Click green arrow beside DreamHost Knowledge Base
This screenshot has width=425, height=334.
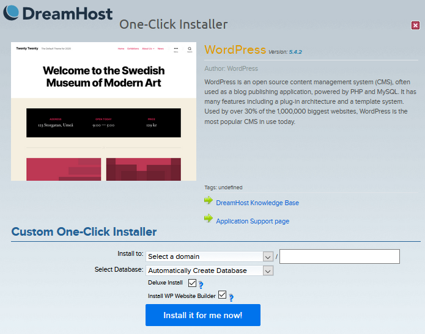click(209, 200)
